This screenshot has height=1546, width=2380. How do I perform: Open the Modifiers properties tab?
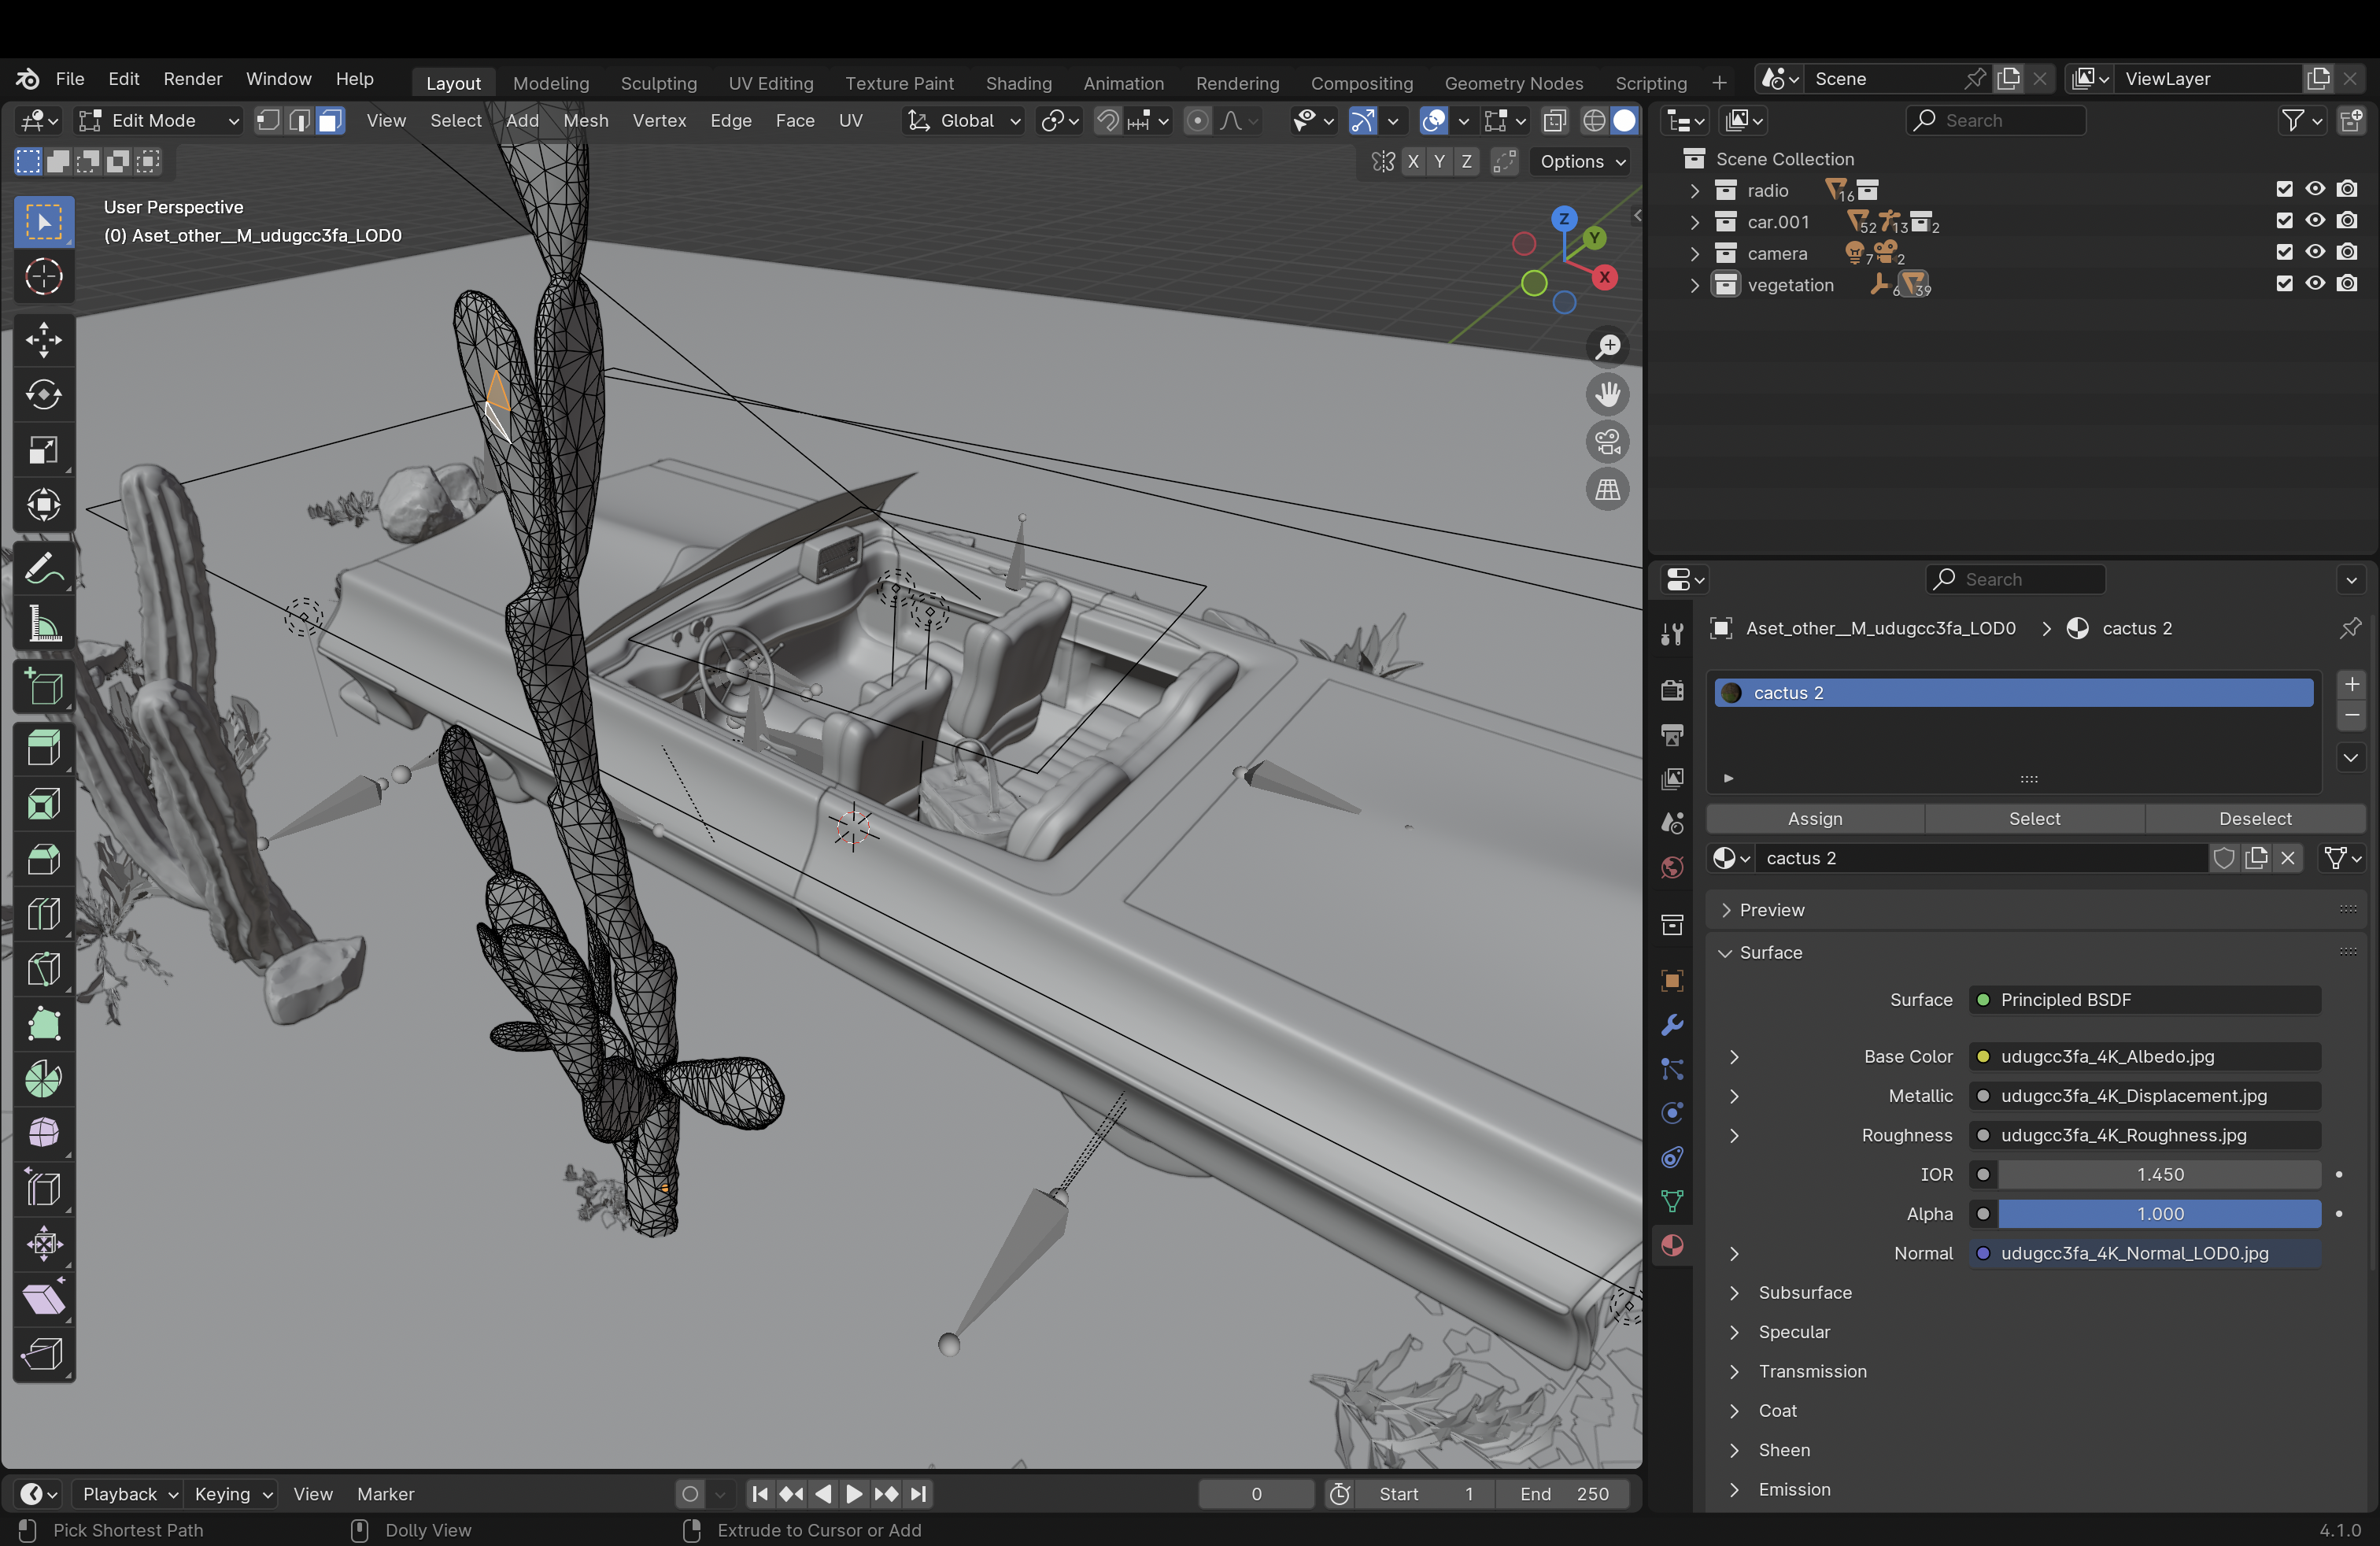click(x=1672, y=1025)
